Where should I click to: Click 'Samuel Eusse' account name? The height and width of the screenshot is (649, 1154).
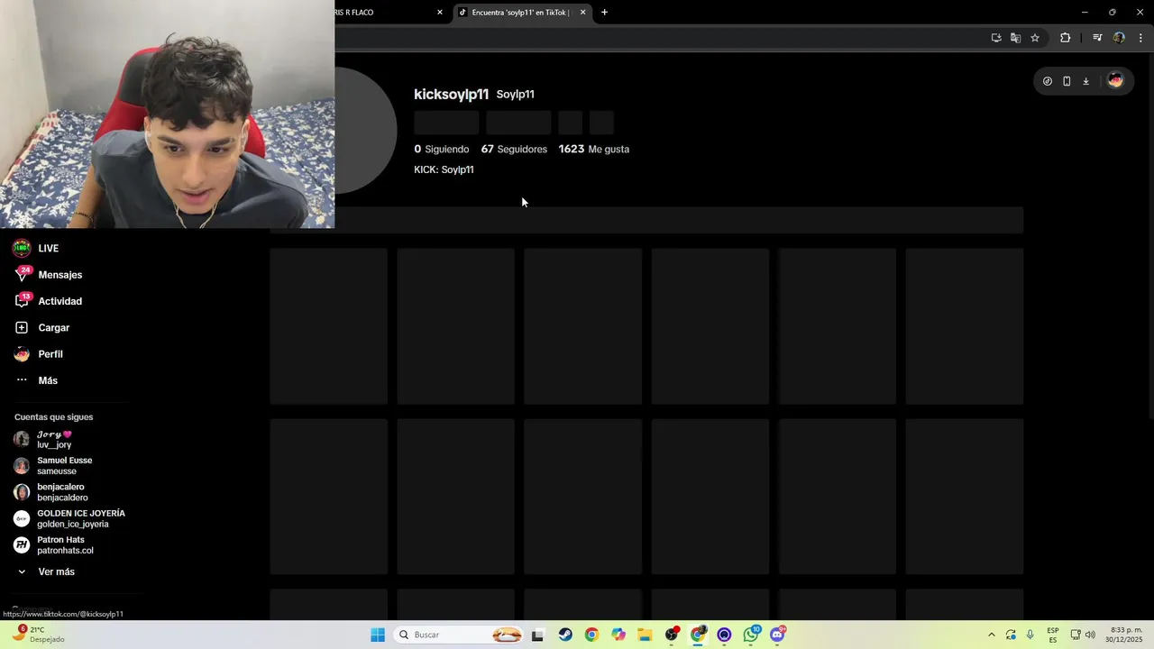tap(65, 461)
